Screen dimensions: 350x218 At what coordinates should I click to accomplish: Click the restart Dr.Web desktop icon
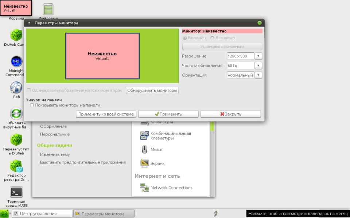tap(16, 140)
